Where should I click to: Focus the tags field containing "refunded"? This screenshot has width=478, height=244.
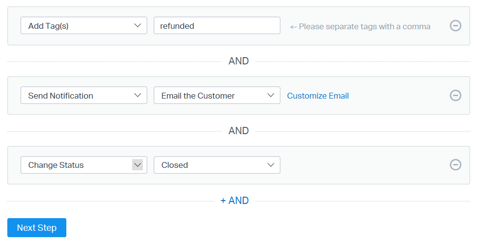pyautogui.click(x=217, y=26)
